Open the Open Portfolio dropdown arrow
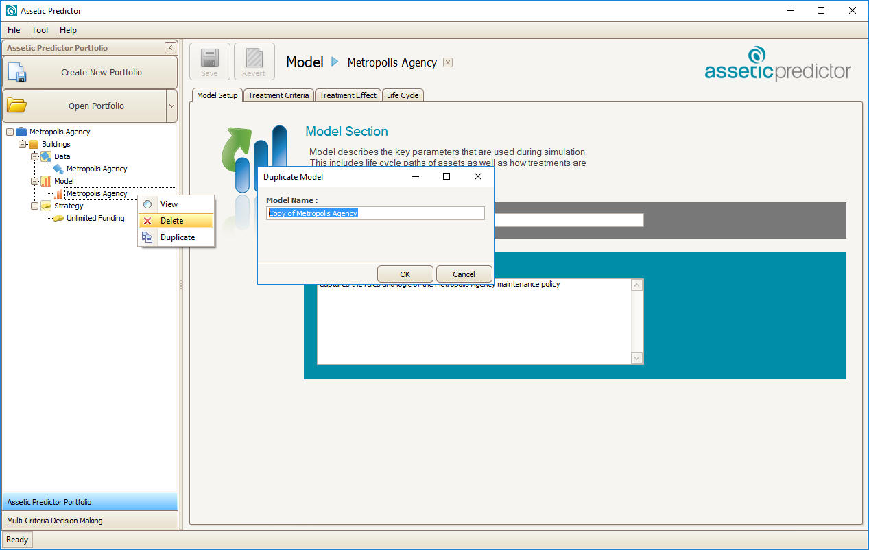Viewport: 869px width, 550px height. point(171,106)
